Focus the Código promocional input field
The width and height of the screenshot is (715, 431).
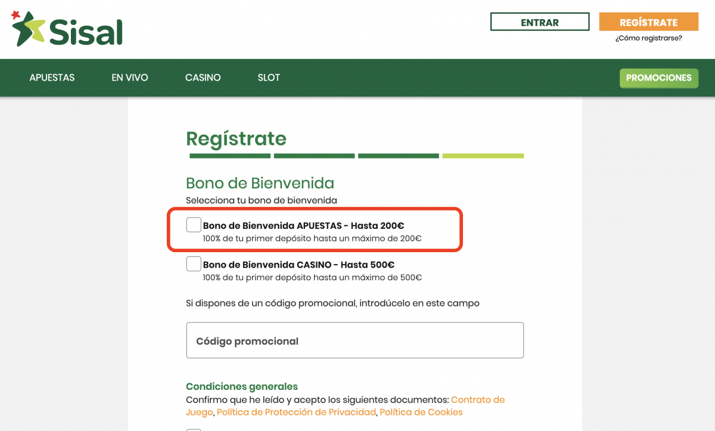click(x=355, y=340)
